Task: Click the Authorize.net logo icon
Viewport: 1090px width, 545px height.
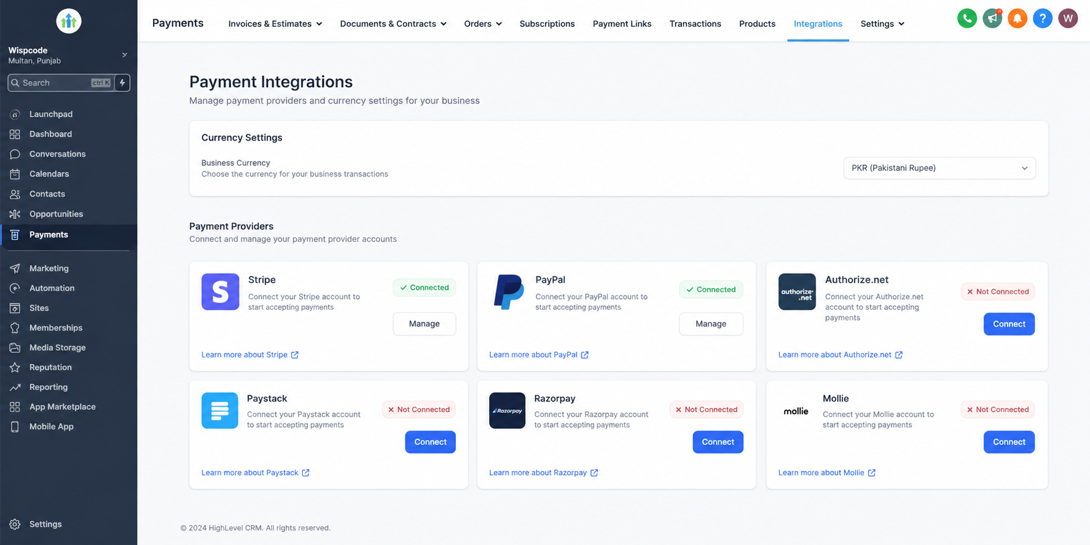Action: pyautogui.click(x=797, y=292)
